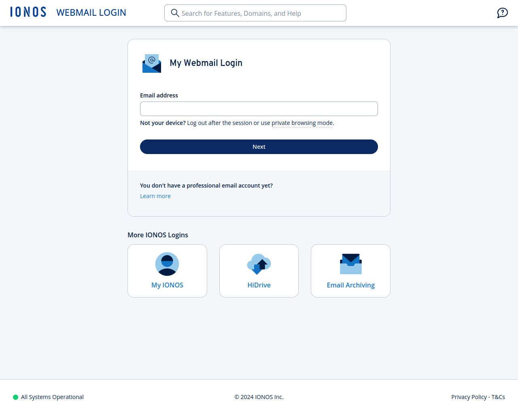Screen dimensions: 518x414
Task: Click the webmail envelope icon
Action: tap(152, 63)
